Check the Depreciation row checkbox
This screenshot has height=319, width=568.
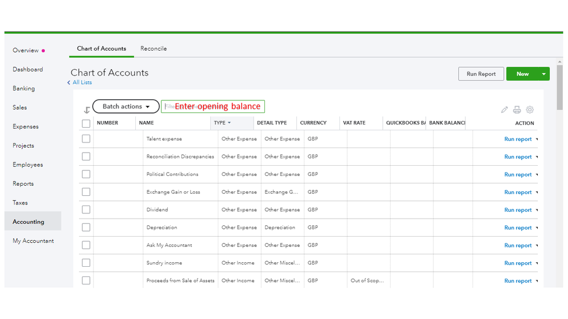[86, 228]
